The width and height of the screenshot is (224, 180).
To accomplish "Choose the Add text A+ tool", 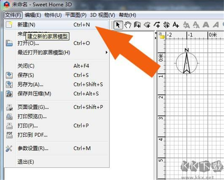I will pyautogui.click(x=176, y=25).
